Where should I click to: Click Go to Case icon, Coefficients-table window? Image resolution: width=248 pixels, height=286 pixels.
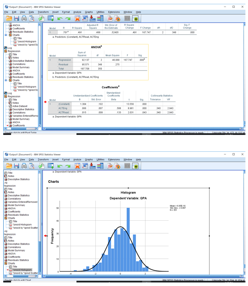(x=85, y=18)
